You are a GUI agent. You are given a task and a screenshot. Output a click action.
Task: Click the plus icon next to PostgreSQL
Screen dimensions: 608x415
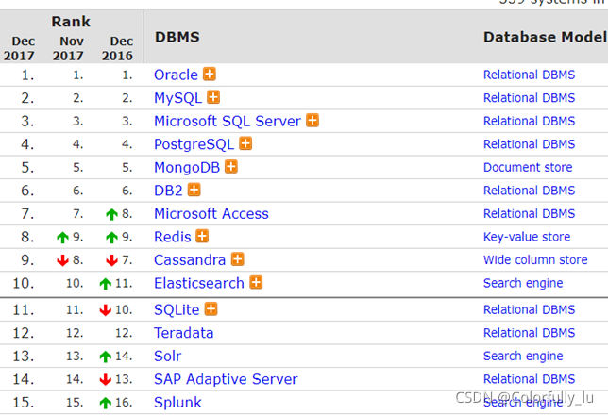coord(245,143)
